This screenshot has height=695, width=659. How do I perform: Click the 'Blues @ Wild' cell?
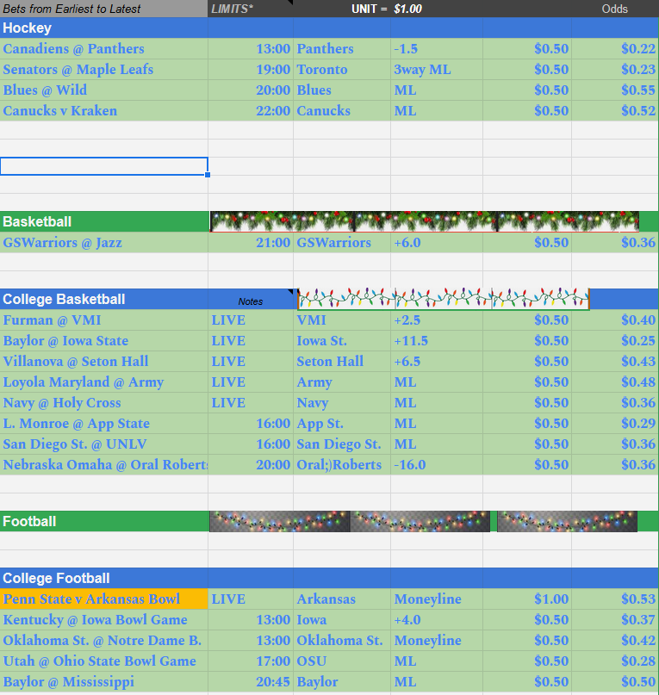tap(103, 90)
